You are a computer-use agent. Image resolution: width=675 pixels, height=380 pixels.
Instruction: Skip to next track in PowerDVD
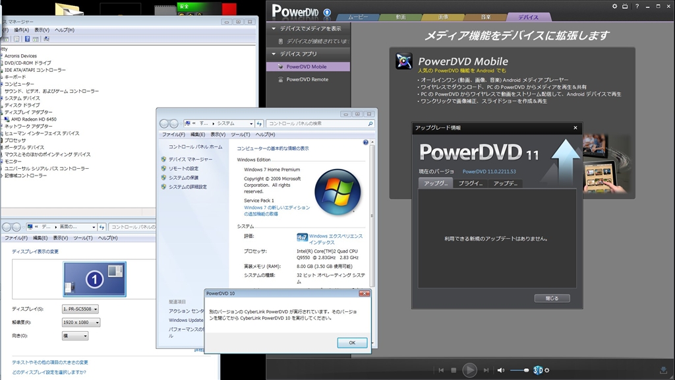(x=486, y=370)
